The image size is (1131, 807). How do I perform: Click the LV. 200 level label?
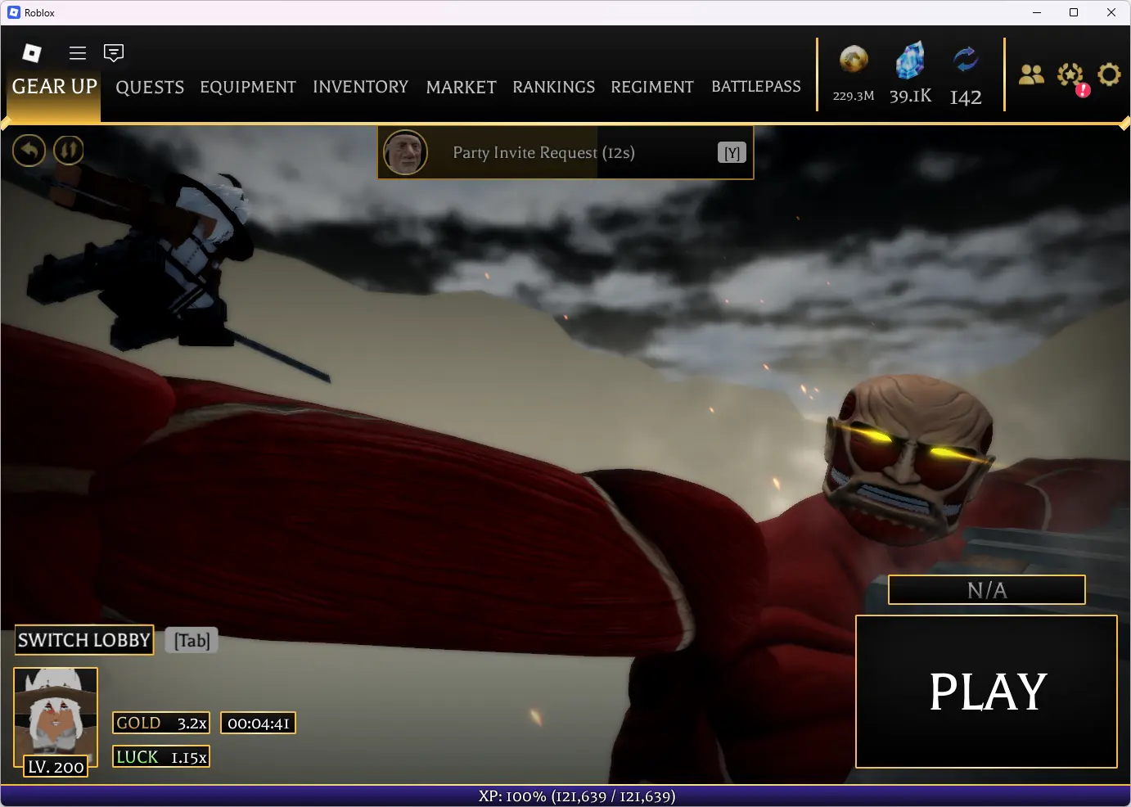[x=56, y=767]
